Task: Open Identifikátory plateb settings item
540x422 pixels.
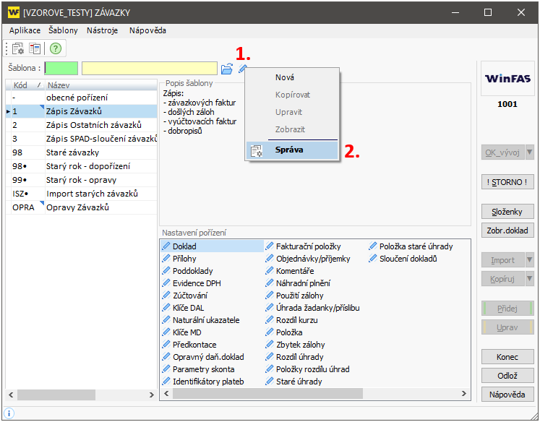Action: pyautogui.click(x=203, y=382)
